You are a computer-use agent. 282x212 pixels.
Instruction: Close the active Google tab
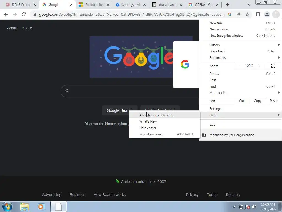(x=71, y=5)
